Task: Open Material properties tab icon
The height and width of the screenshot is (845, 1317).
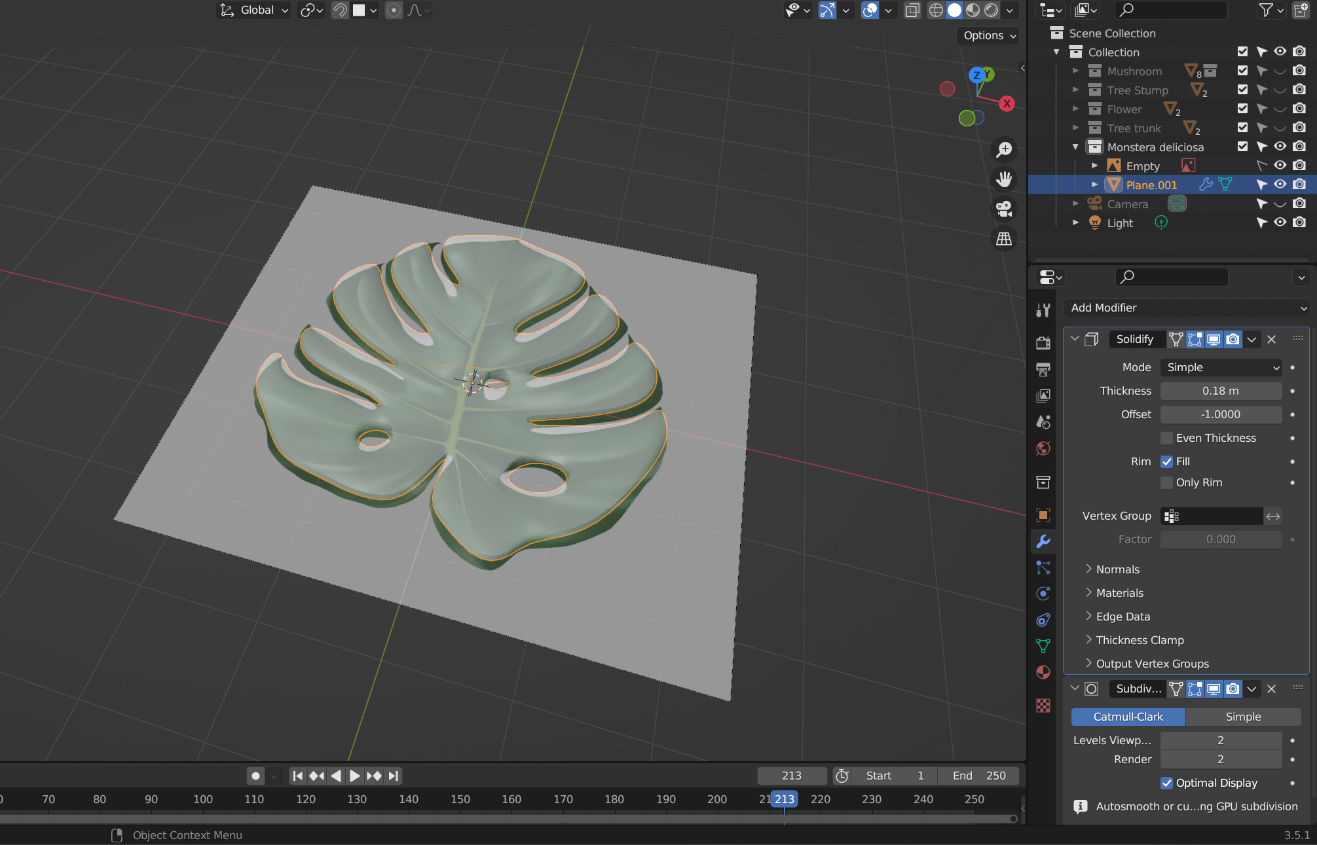Action: click(1043, 672)
